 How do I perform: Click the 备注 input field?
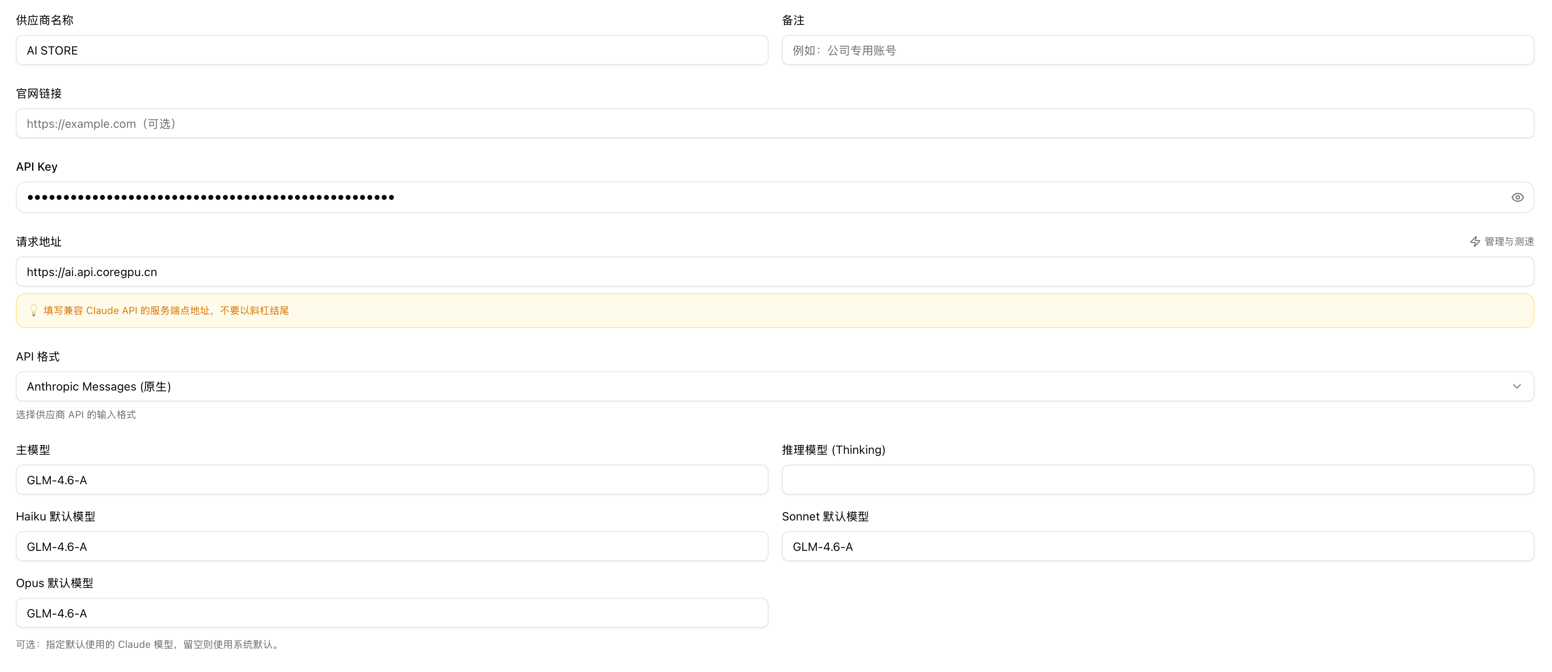click(1157, 50)
